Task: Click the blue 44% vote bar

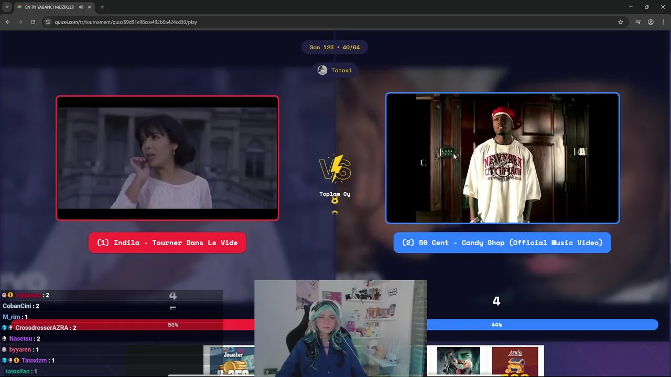Action: click(543, 325)
